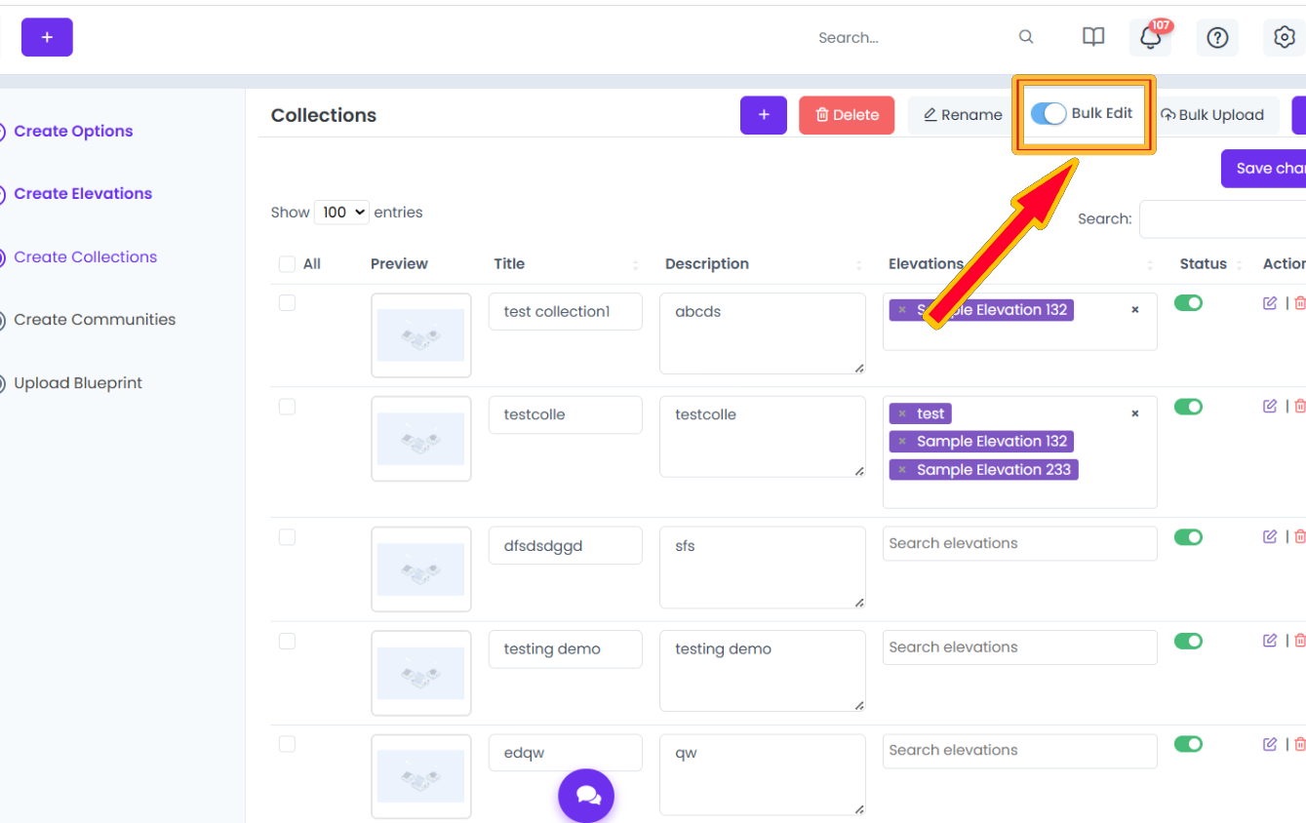This screenshot has width=1306, height=823.
Task: Clear all elevations in testcolle row
Action: (x=1134, y=413)
